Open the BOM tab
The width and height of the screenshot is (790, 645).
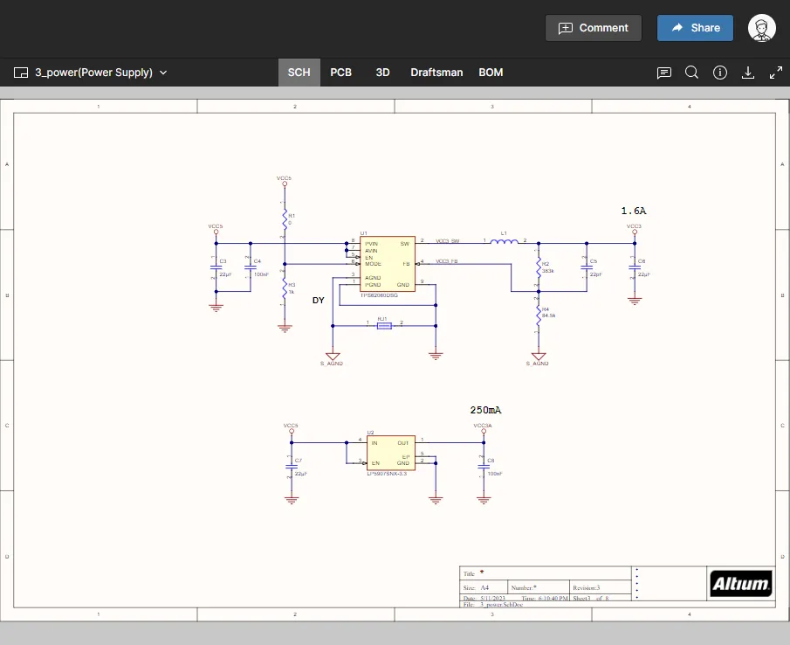click(491, 73)
